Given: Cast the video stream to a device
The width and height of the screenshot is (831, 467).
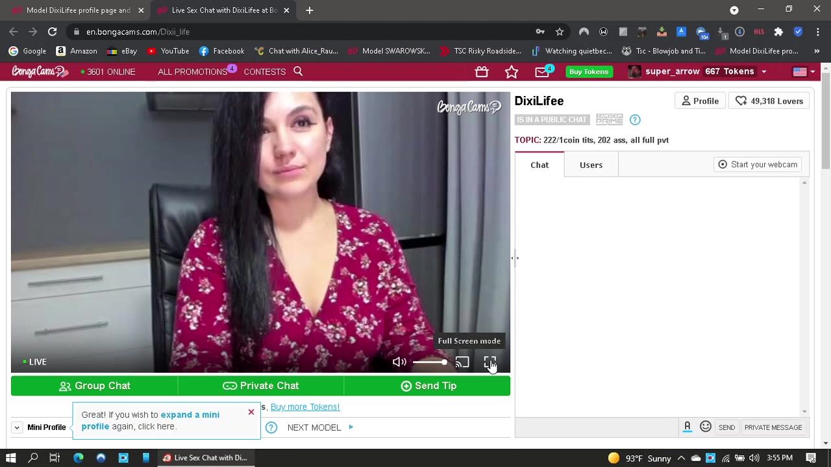Looking at the screenshot, I should tap(462, 362).
